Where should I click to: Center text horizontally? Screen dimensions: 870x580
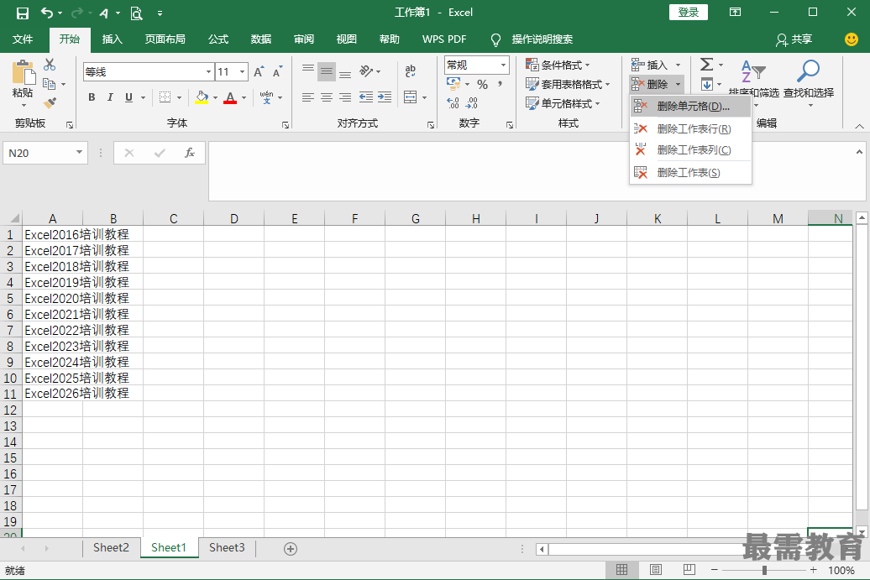326,97
